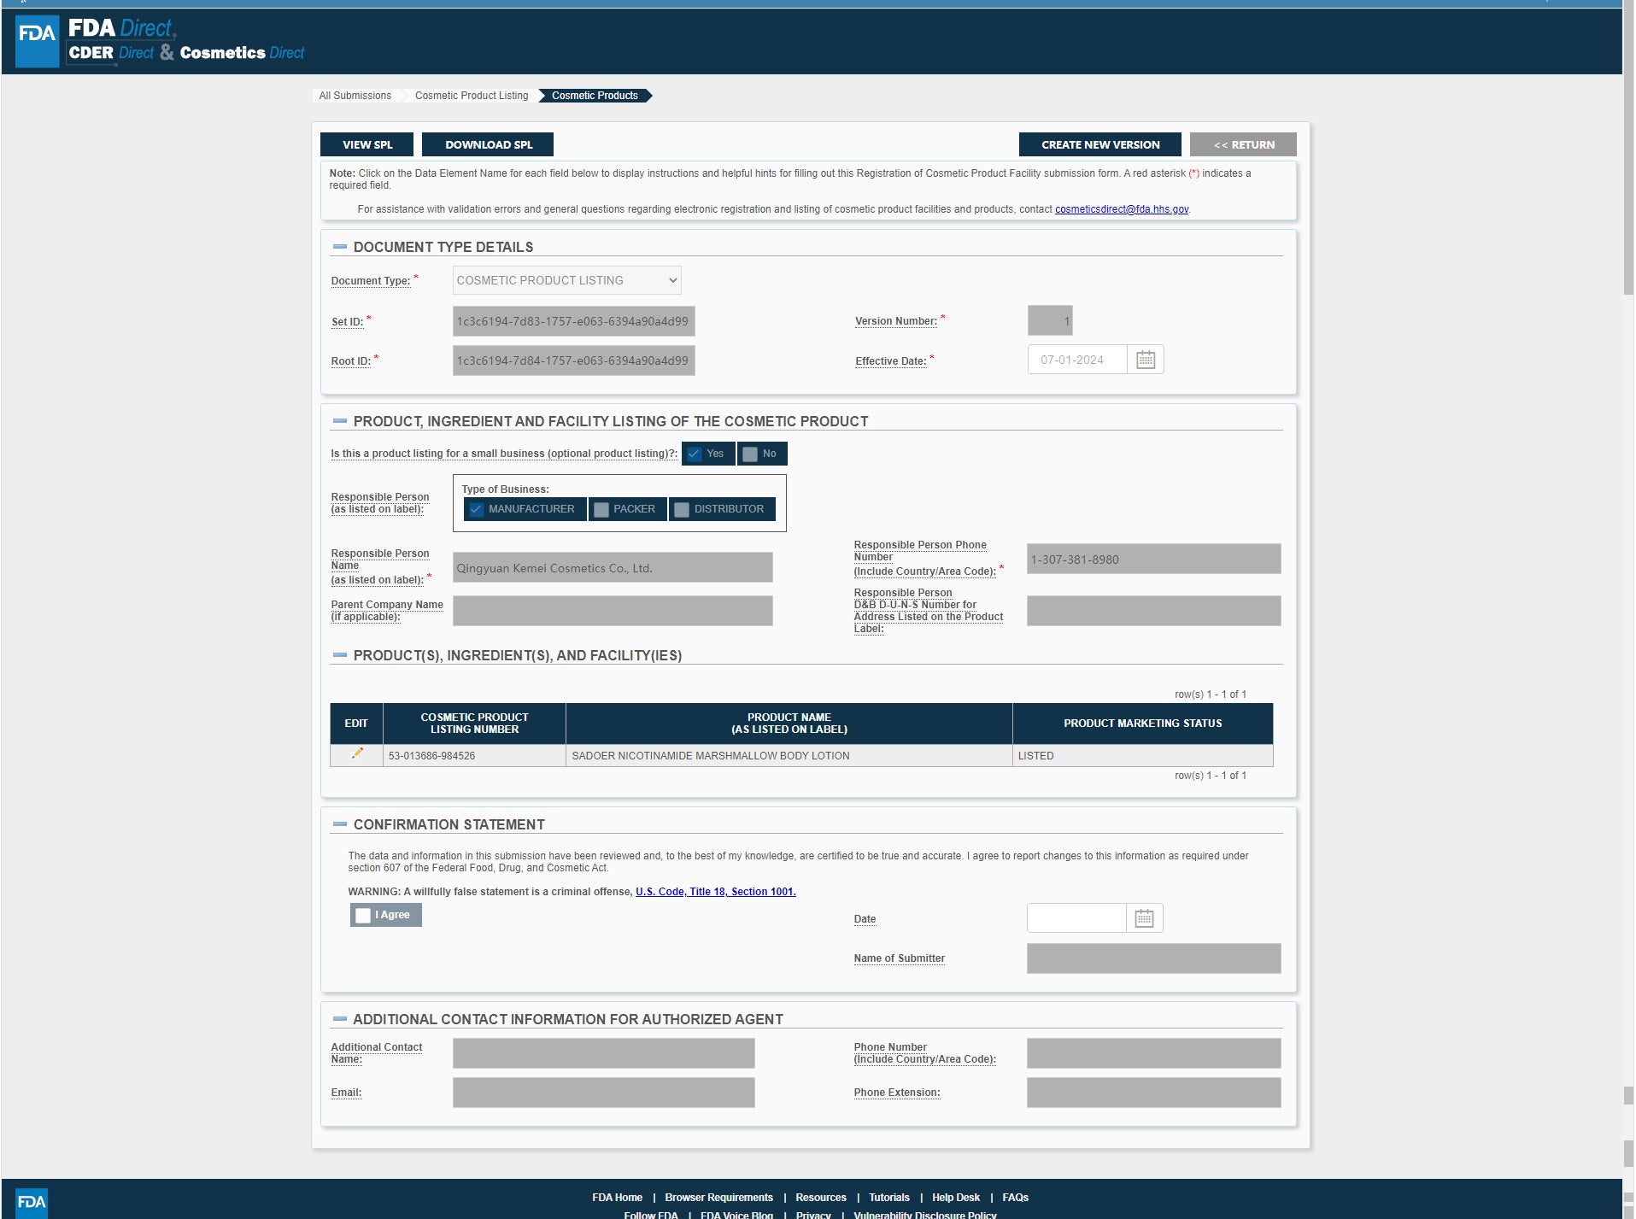Click the Download SPL button
1636x1219 pixels.
[x=488, y=145]
